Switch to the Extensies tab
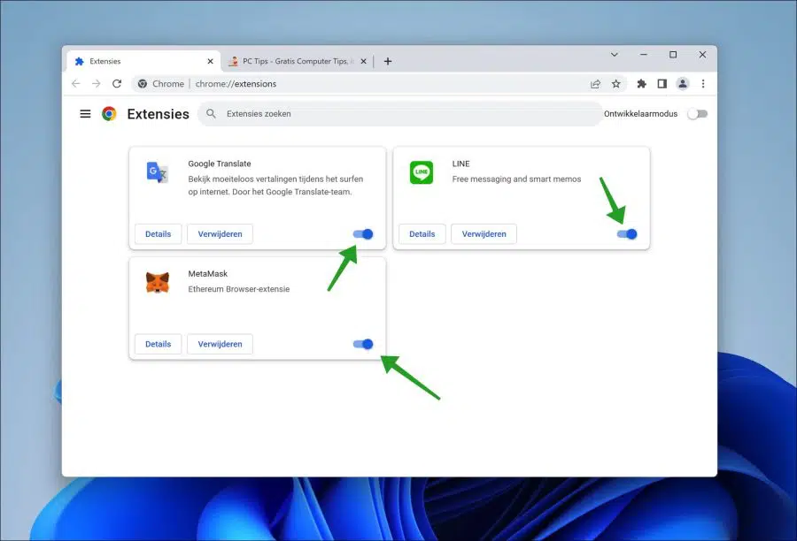The height and width of the screenshot is (541, 797). (143, 61)
